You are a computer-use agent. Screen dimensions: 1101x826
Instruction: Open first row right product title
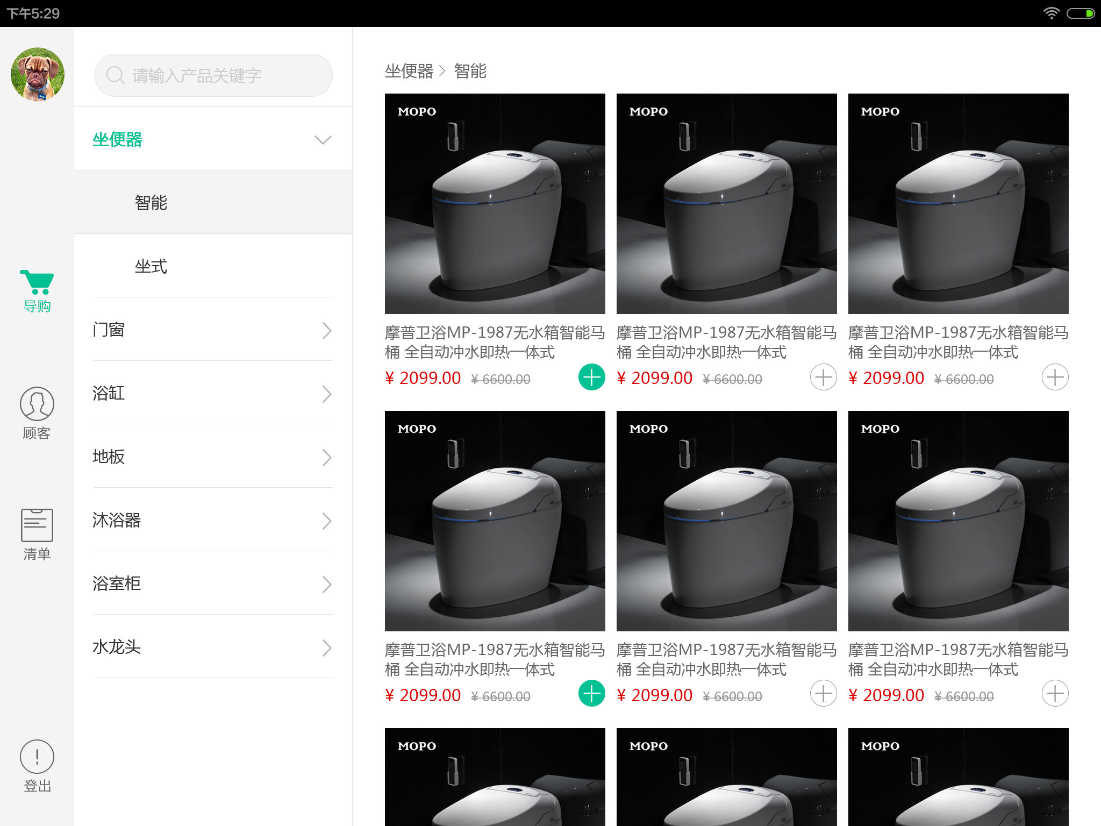959,343
